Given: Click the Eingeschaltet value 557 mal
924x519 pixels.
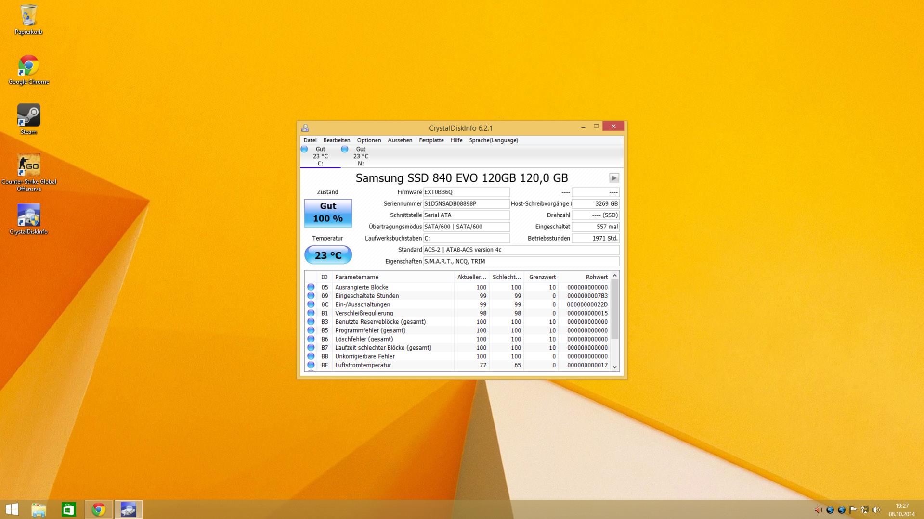Looking at the screenshot, I should 595,227.
